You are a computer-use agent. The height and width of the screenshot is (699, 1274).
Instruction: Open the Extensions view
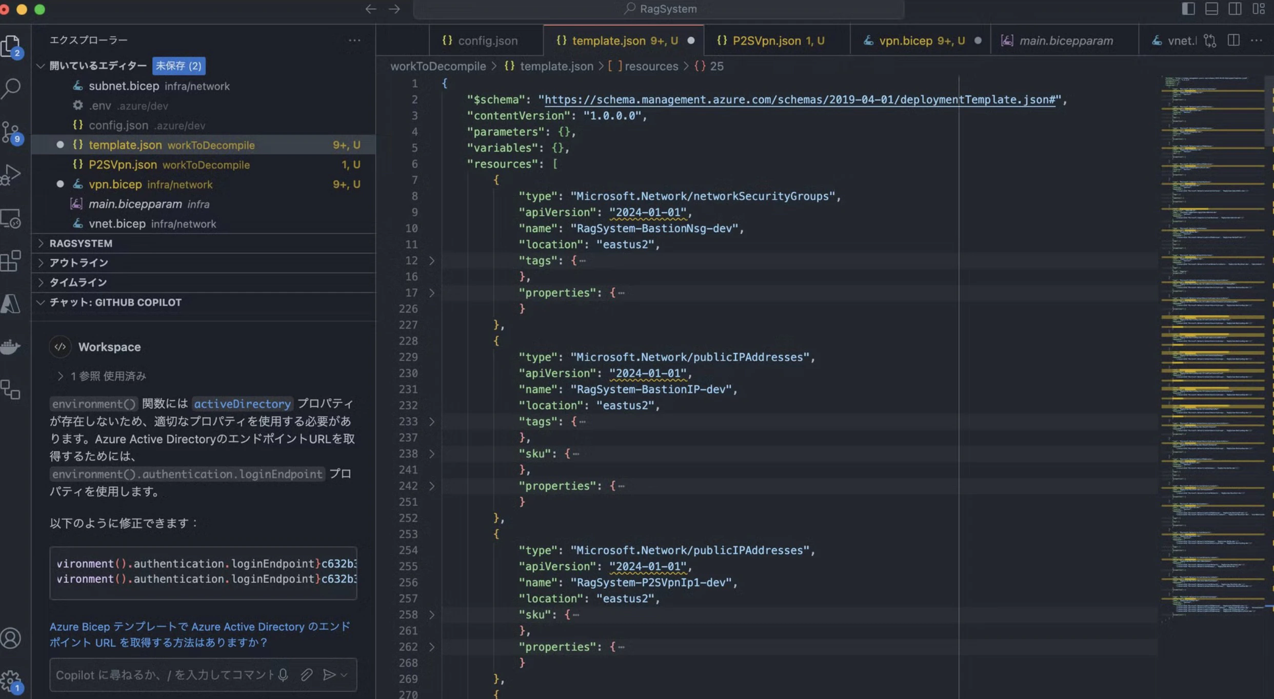pos(11,261)
